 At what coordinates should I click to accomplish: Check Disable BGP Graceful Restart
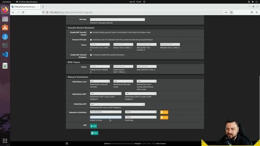click(x=91, y=32)
